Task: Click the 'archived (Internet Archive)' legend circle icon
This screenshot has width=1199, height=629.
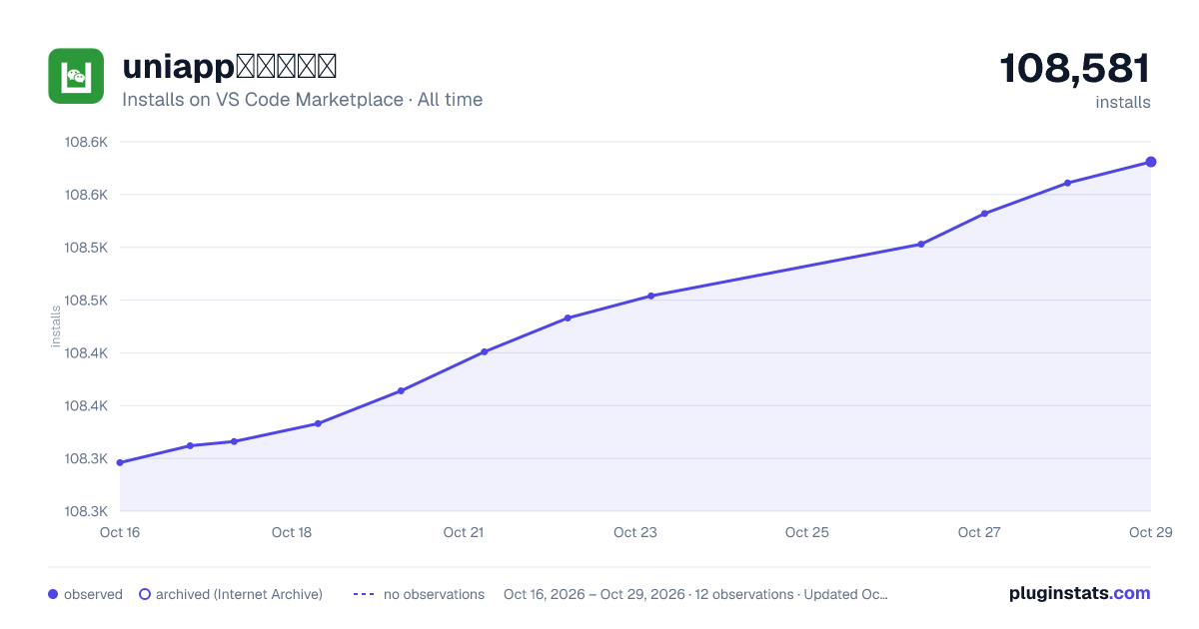Action: [x=144, y=594]
